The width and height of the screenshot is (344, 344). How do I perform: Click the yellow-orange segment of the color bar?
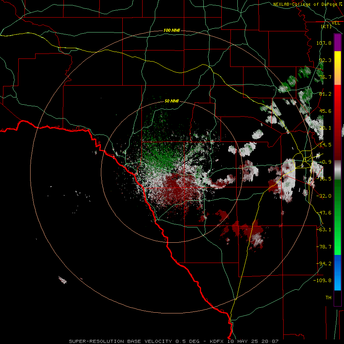338,68
